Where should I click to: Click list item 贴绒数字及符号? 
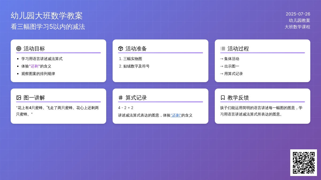(x=136, y=66)
